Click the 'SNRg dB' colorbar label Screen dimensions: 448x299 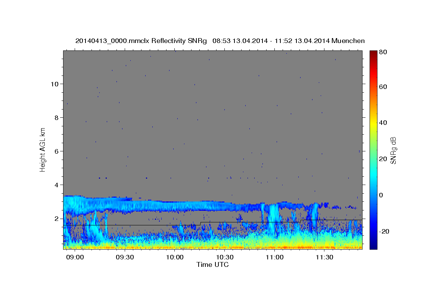coord(393,150)
